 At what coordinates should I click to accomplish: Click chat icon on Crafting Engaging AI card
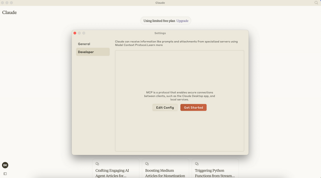click(x=97, y=164)
